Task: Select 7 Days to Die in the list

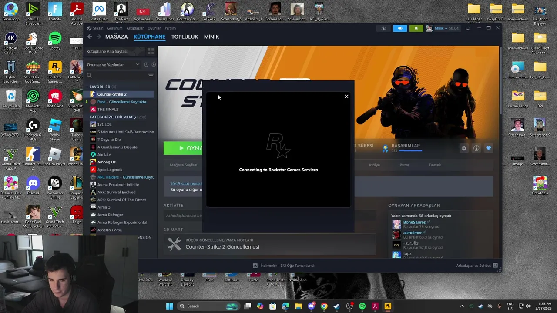Action: [121, 140]
